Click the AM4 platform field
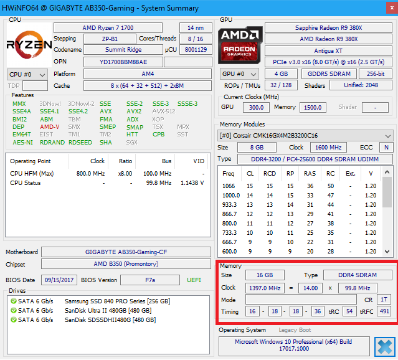Image resolution: width=398 pixels, height=360 pixels. pyautogui.click(x=148, y=74)
